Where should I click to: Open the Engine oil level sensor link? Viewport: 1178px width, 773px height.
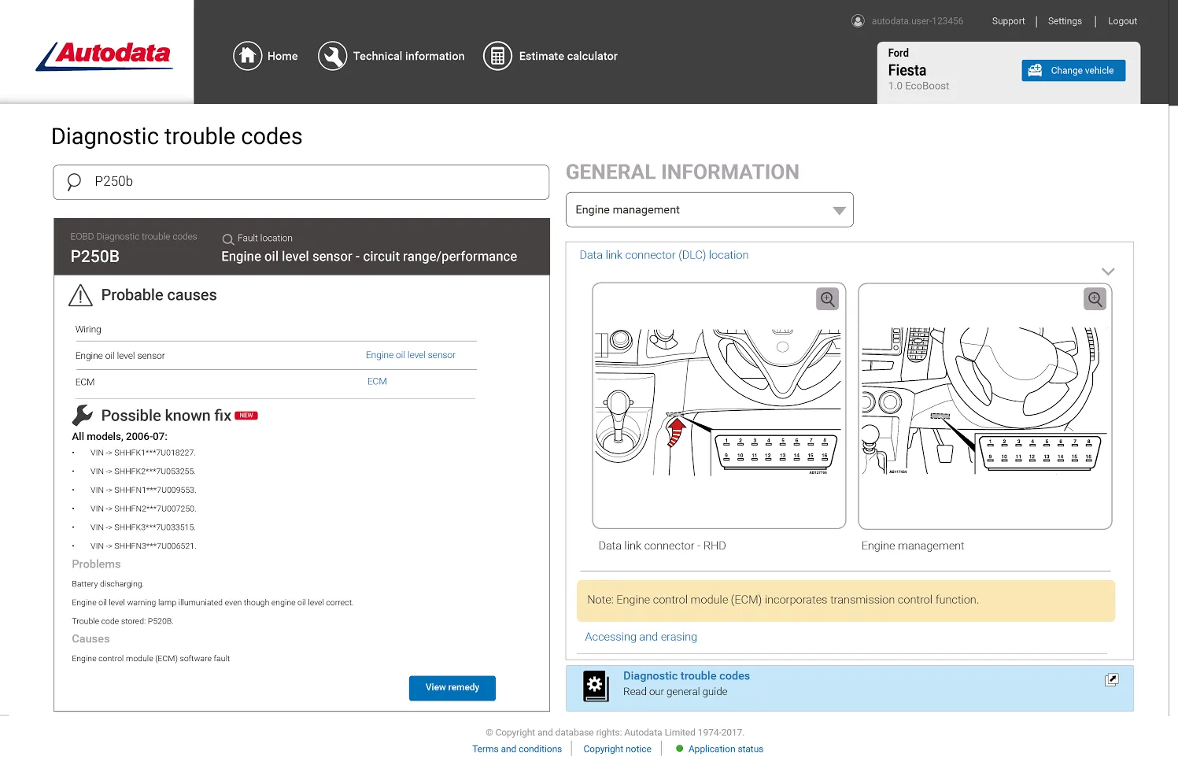coord(410,355)
